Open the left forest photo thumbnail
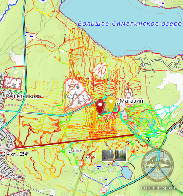The height and width of the screenshot is (196, 183). [x=108, y=156]
